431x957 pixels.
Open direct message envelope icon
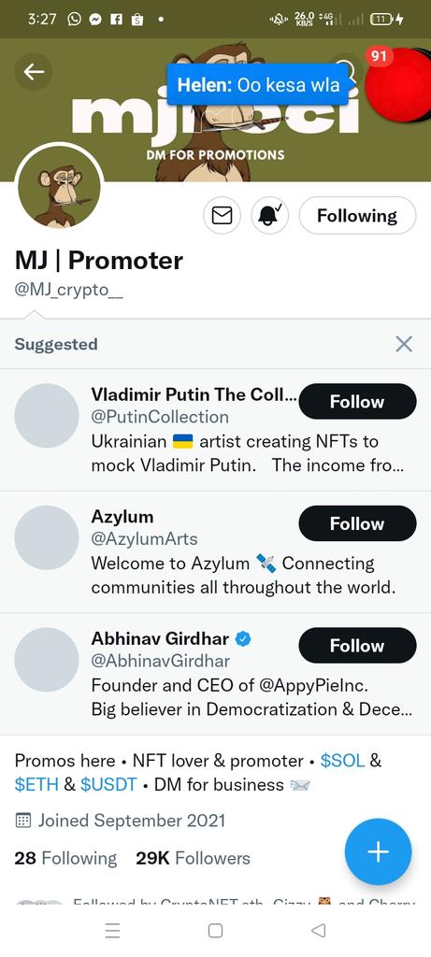(222, 216)
